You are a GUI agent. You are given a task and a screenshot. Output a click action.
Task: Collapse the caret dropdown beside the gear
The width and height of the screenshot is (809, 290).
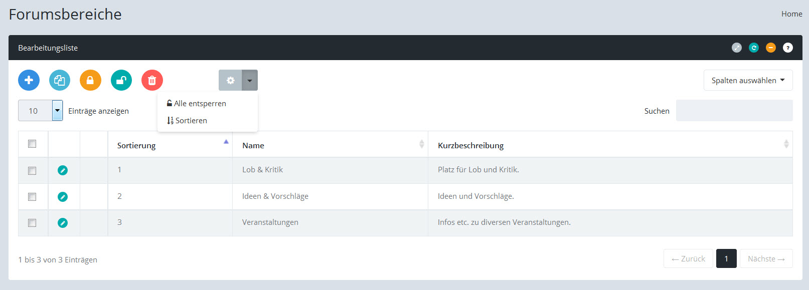(x=250, y=80)
